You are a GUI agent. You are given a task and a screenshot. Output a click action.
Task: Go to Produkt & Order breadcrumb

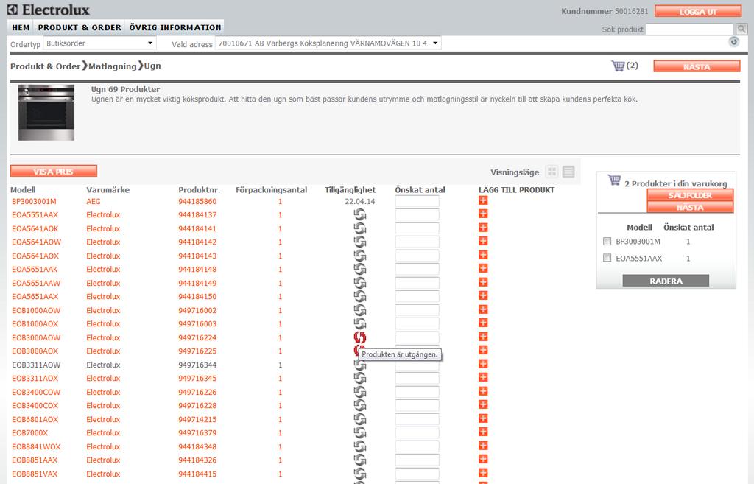45,66
